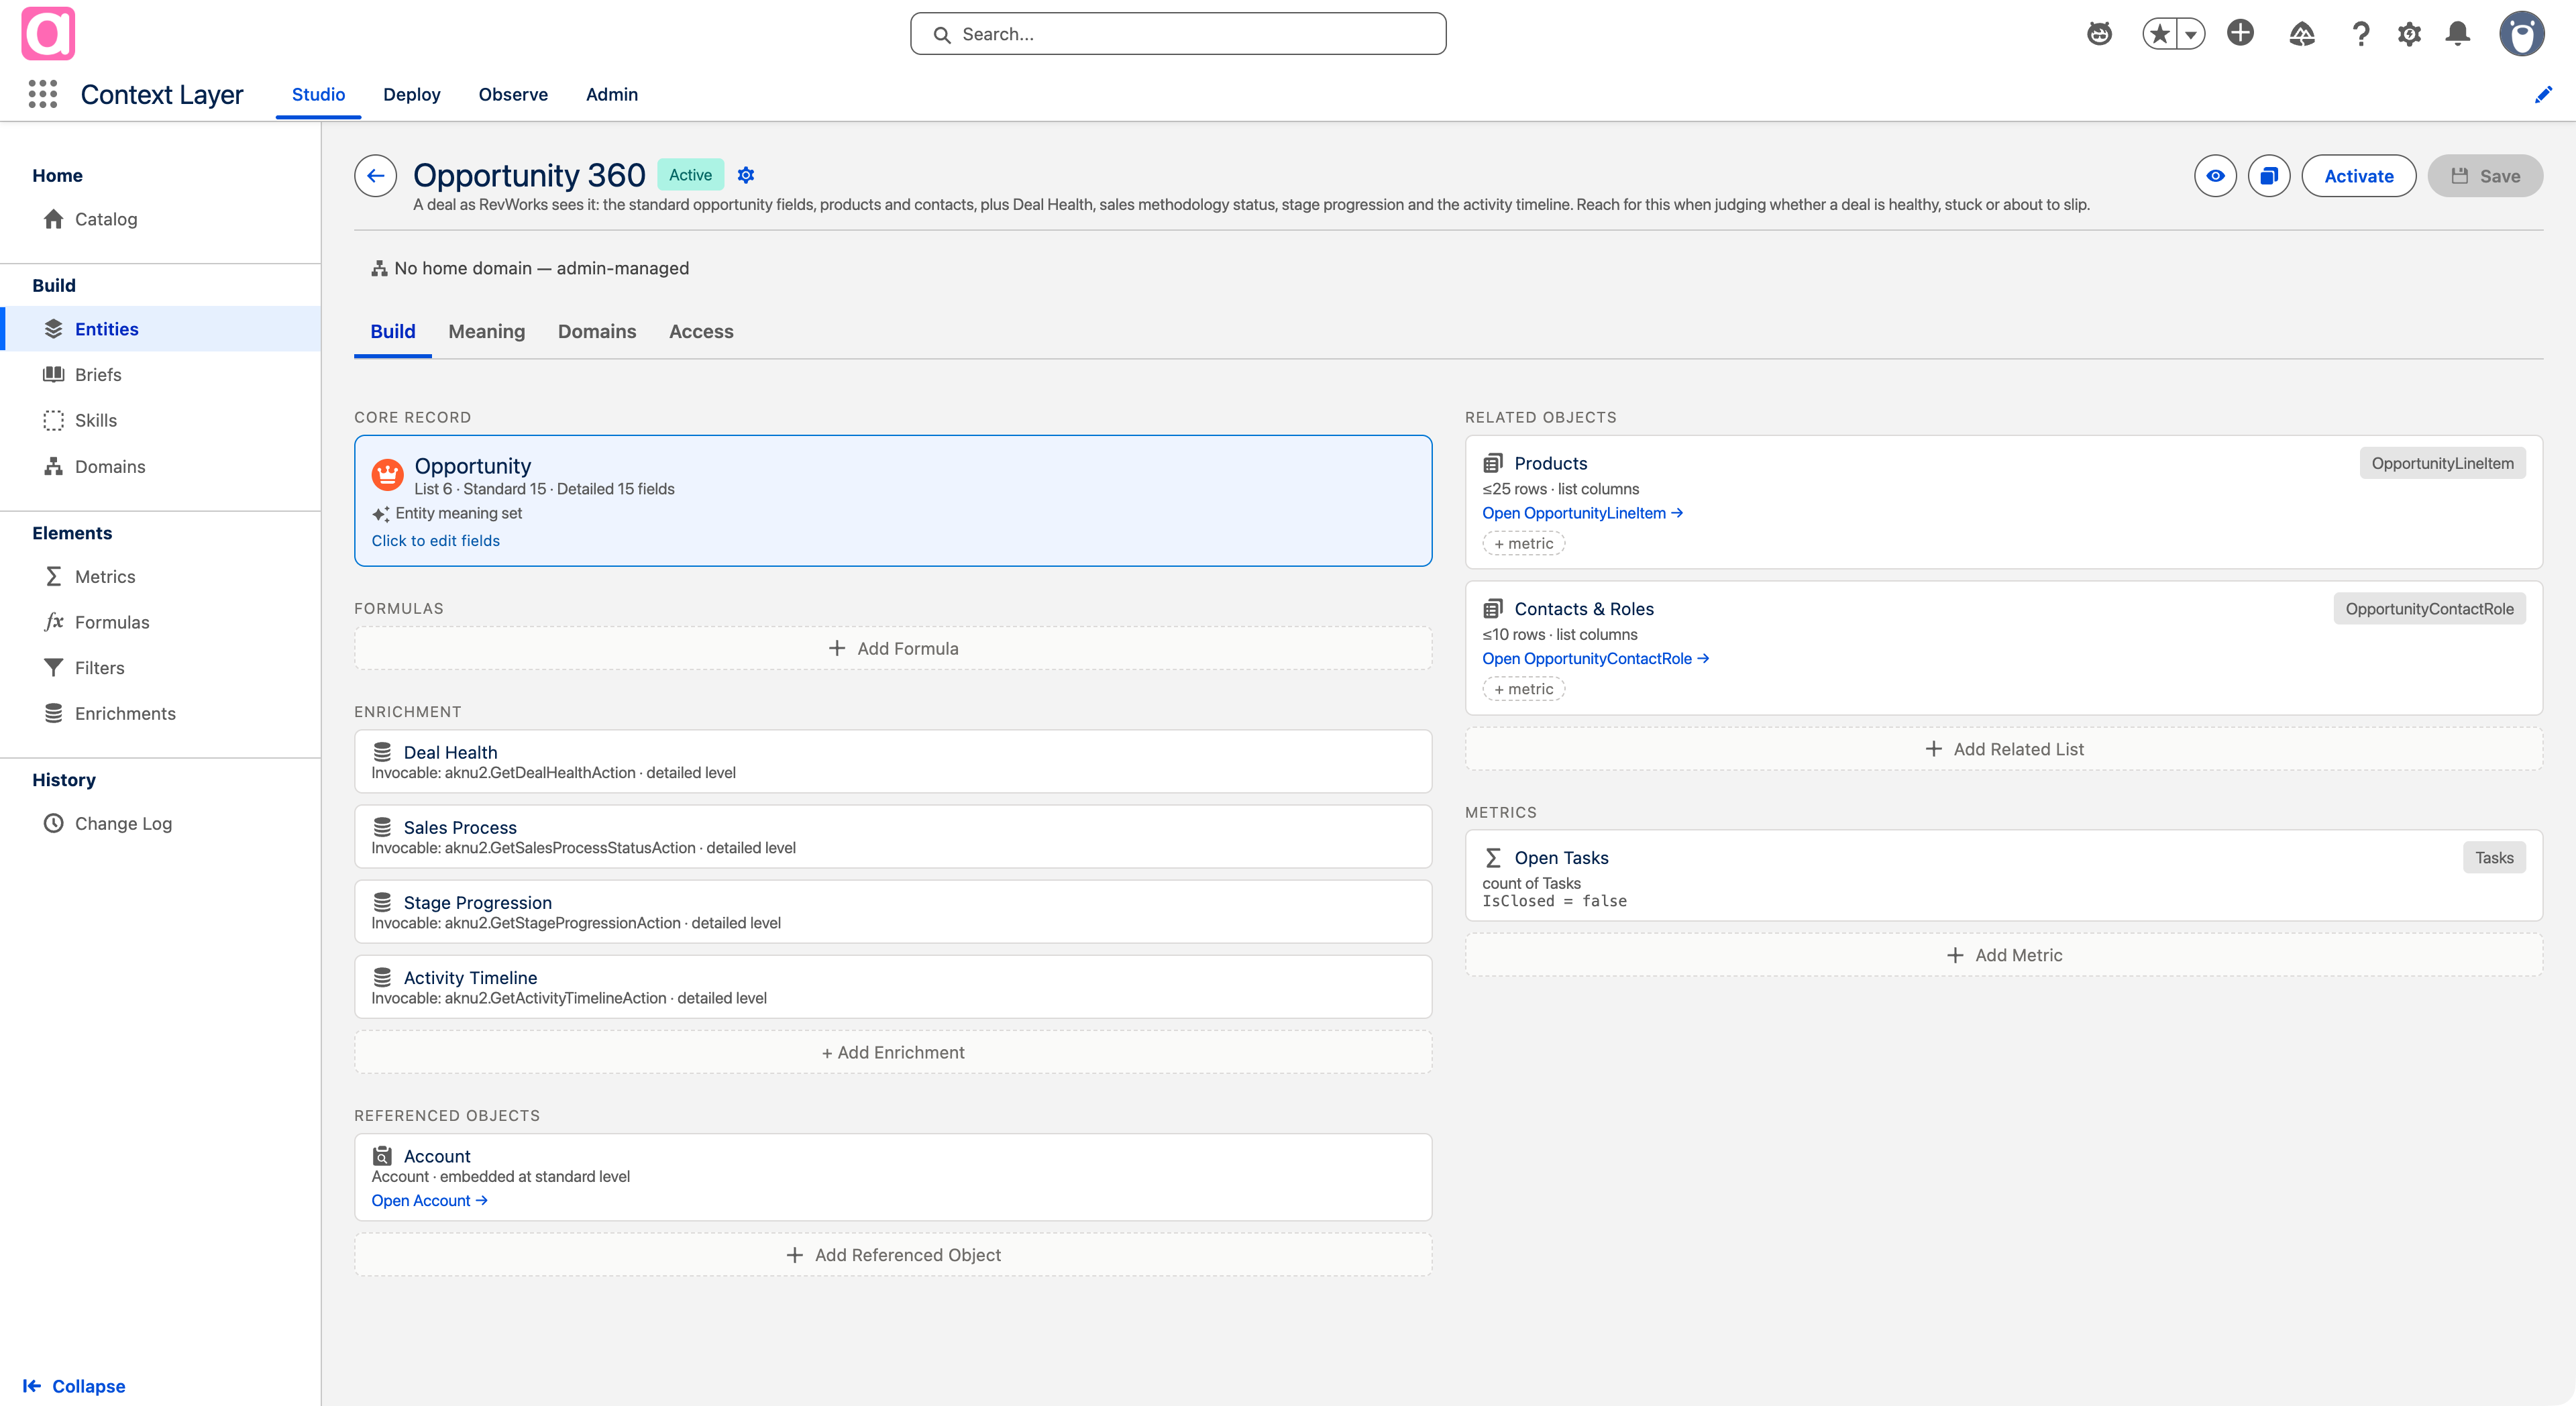
Task: Click Add Referenced Object
Action: coord(893,1255)
